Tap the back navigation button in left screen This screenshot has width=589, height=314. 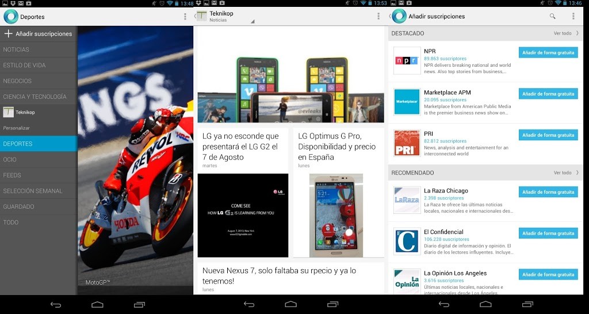pyautogui.click(x=56, y=305)
